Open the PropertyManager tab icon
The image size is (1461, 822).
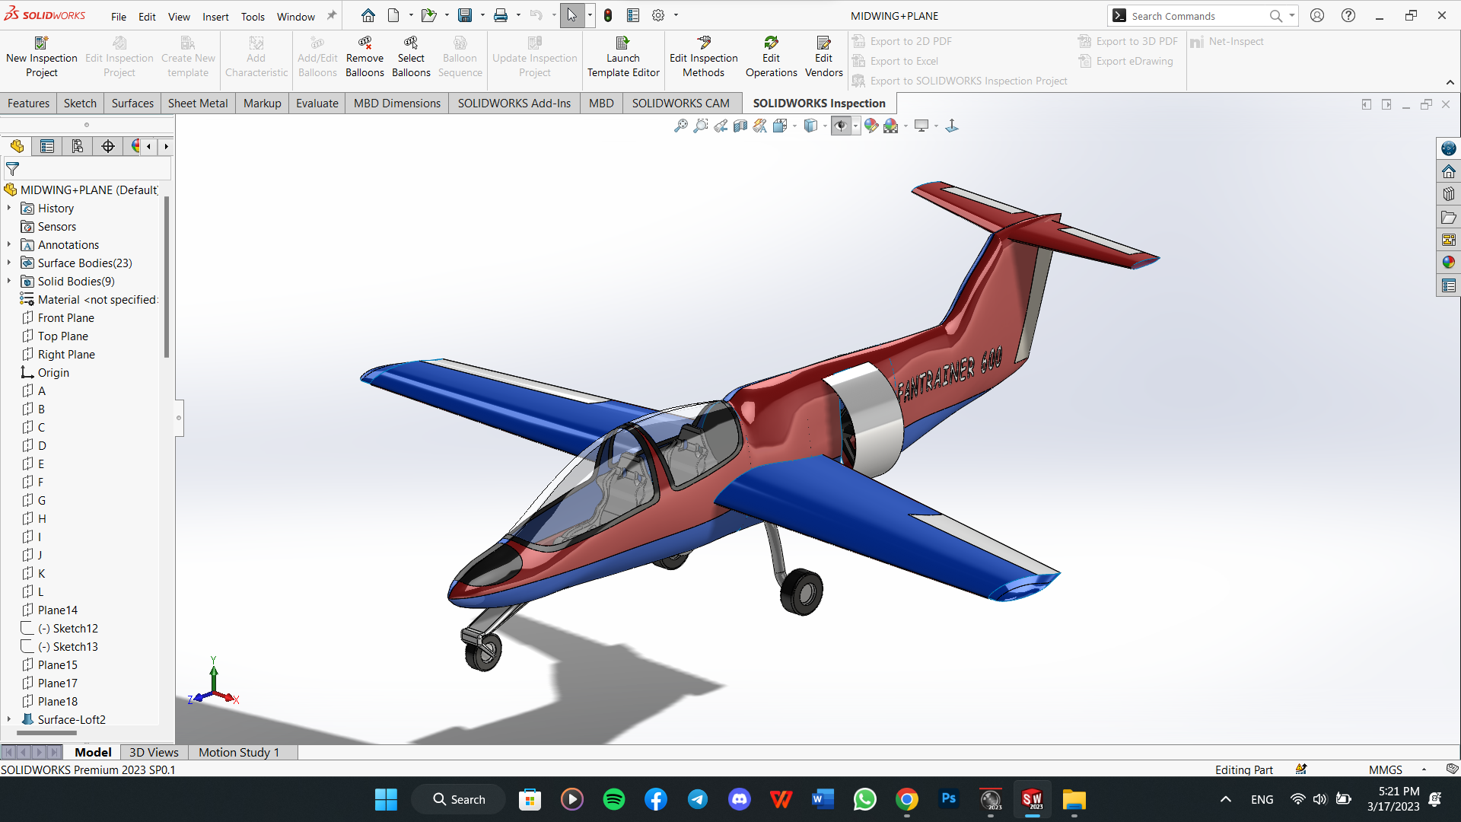47,146
